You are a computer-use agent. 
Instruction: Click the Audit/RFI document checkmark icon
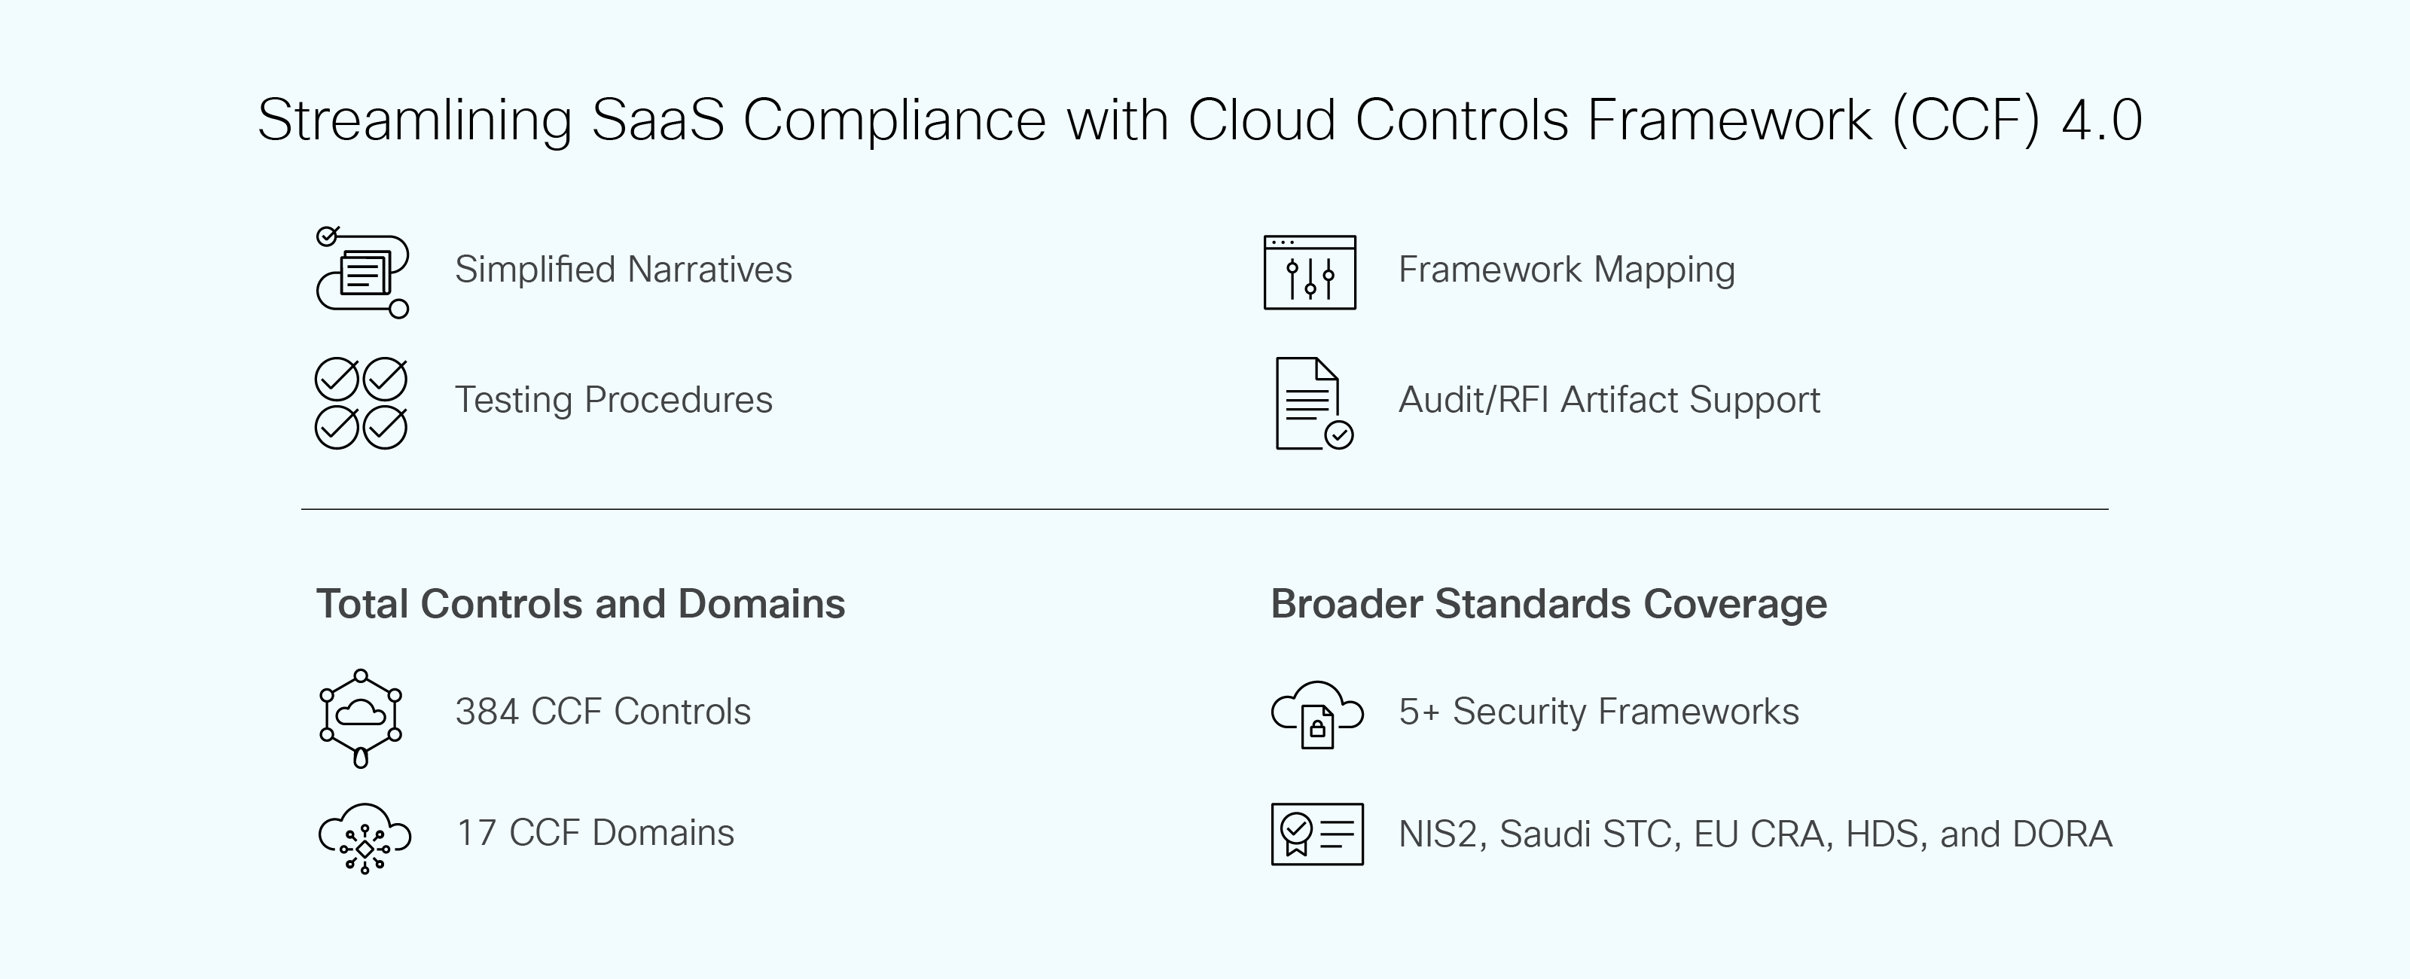[x=1313, y=404]
